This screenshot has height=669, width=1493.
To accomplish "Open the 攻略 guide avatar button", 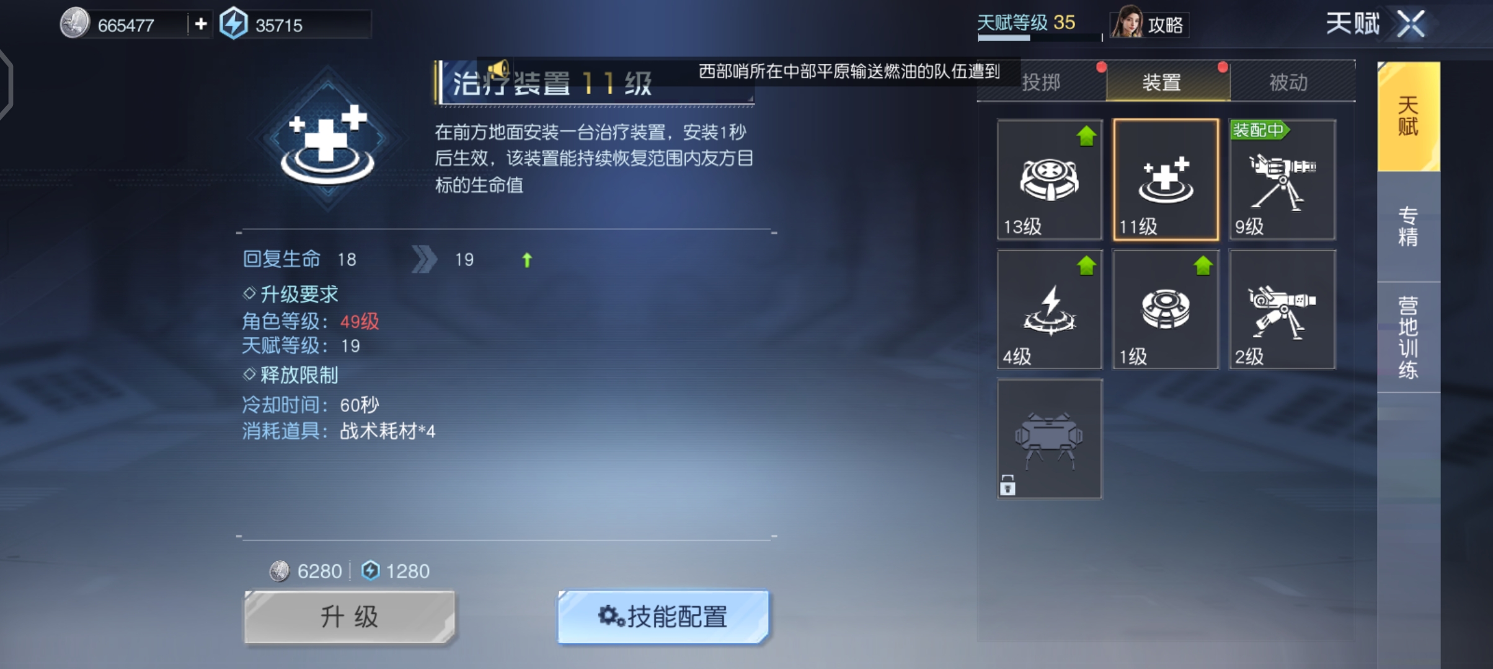I will 1149,24.
